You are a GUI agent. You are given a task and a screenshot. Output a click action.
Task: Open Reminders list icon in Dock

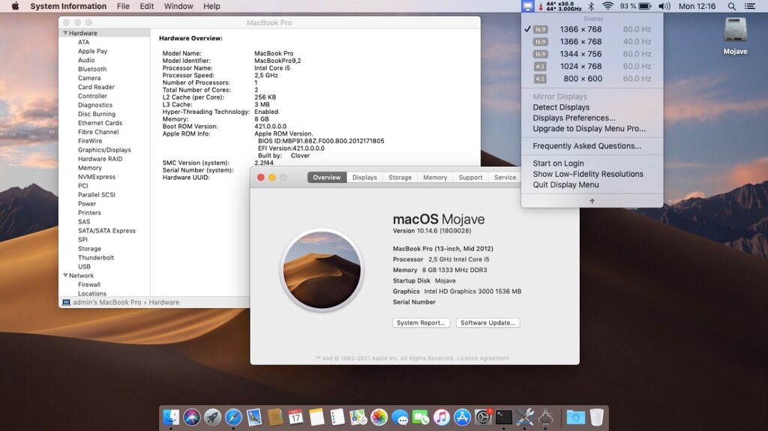click(x=337, y=418)
